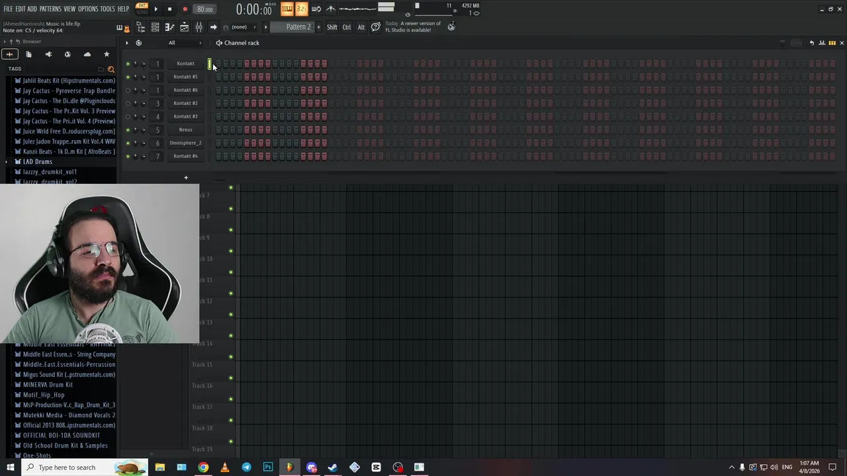
Task: Click the Ctrl modifier button
Action: pos(347,27)
